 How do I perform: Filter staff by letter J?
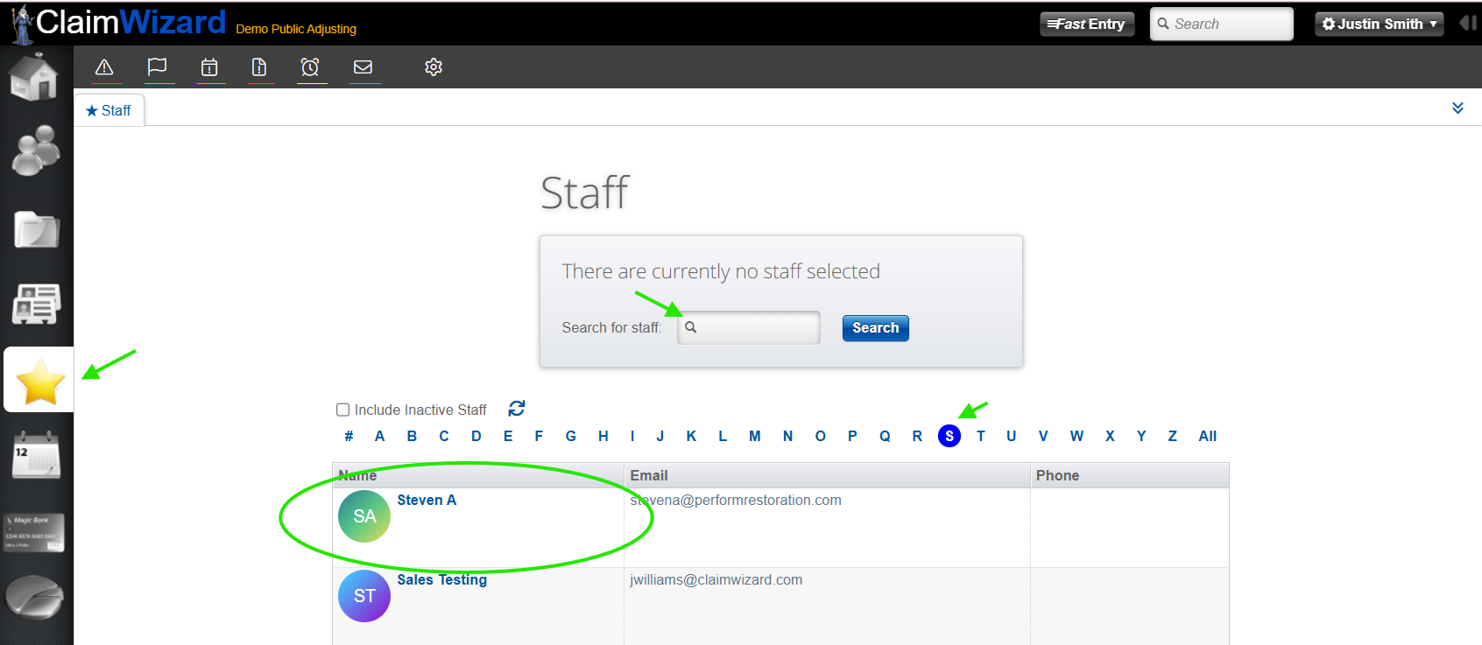[x=660, y=436]
